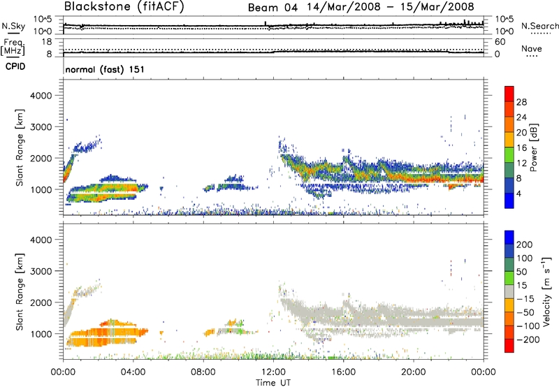The image size is (559, 387).
Task: Click the "24" label on the Power colorbar
Action: click(521, 117)
